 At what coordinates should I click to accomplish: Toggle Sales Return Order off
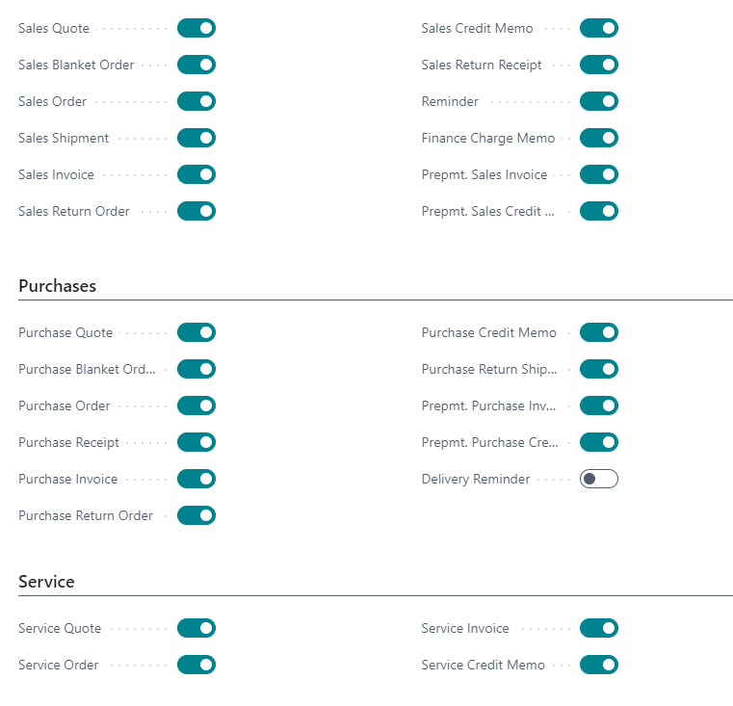point(196,211)
